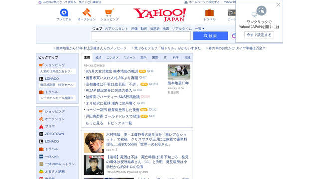Focus the web search input field
319x179 pixels.
141,36
